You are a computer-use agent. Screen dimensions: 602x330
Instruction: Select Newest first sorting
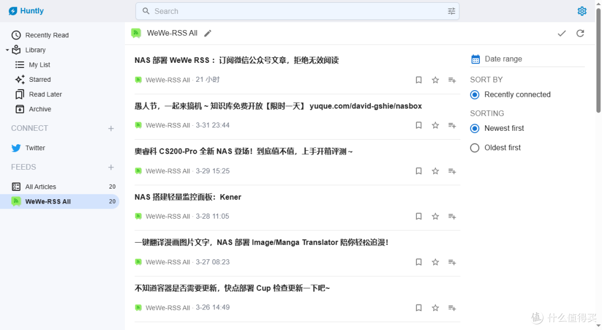point(475,129)
